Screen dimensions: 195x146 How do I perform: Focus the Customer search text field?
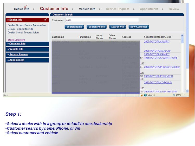102,20
